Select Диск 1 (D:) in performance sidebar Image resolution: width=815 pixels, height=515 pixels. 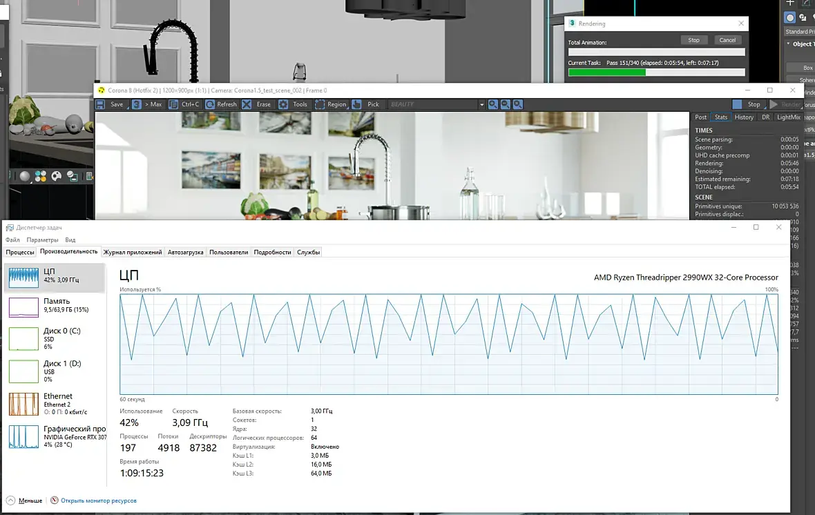point(55,371)
